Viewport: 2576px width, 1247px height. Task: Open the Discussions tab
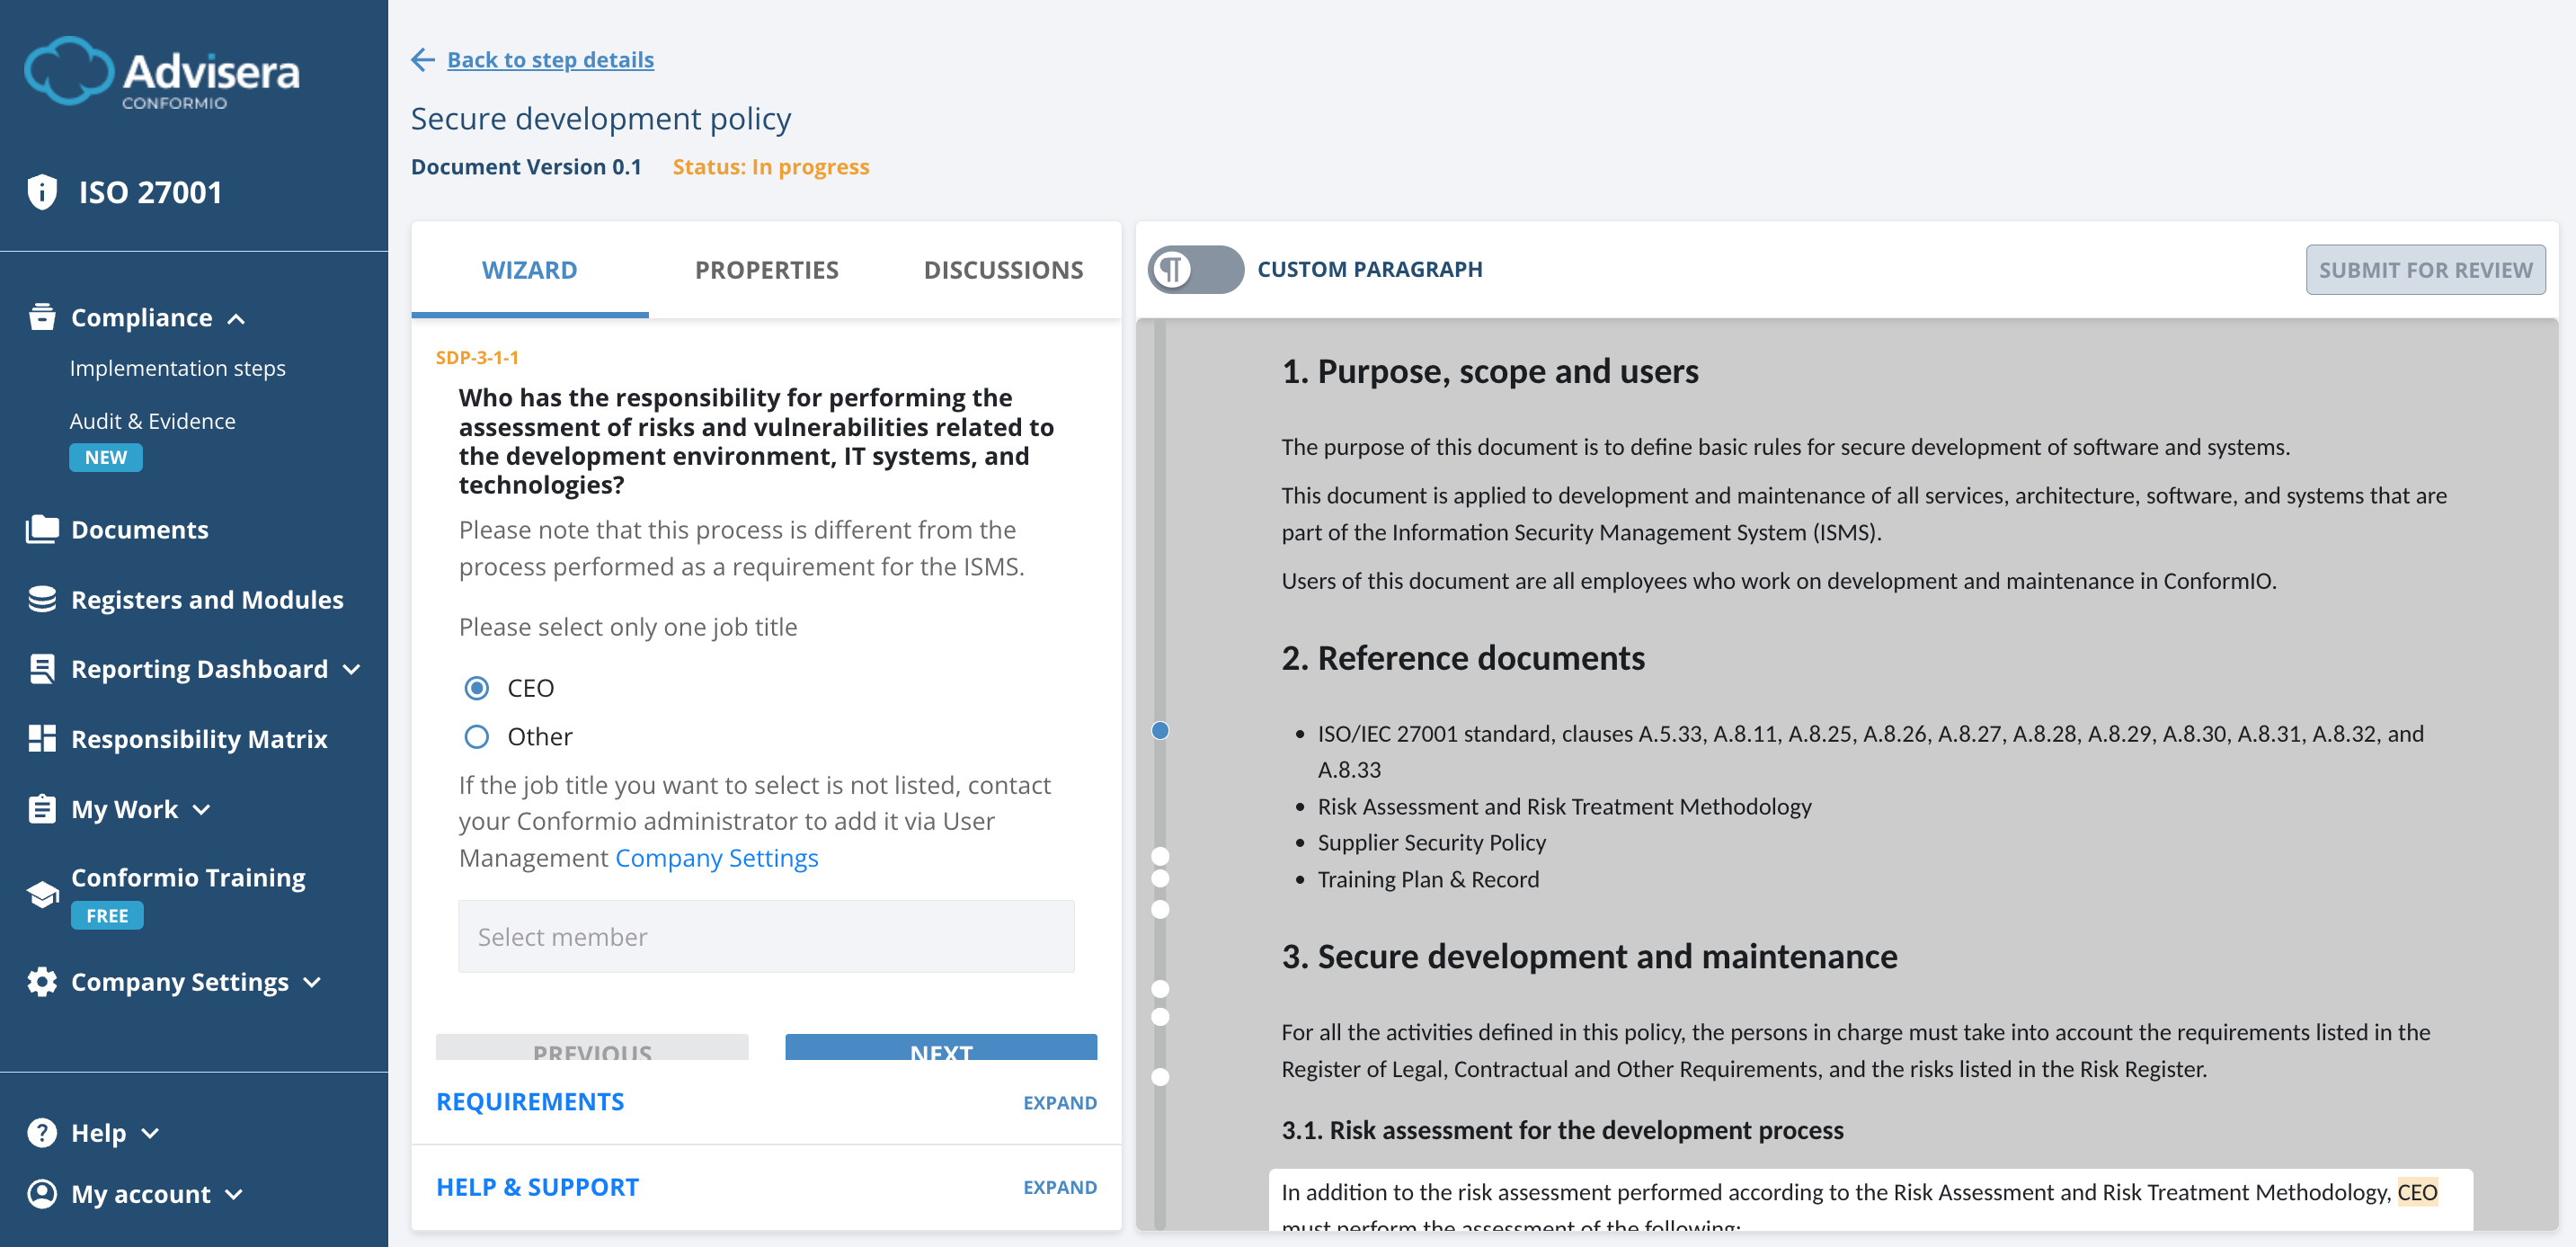pos(1003,269)
